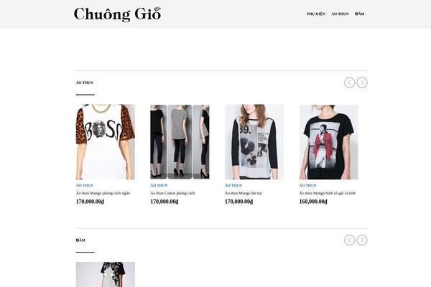View the black tee with girl print
This screenshot has height=287, width=431.
329,142
